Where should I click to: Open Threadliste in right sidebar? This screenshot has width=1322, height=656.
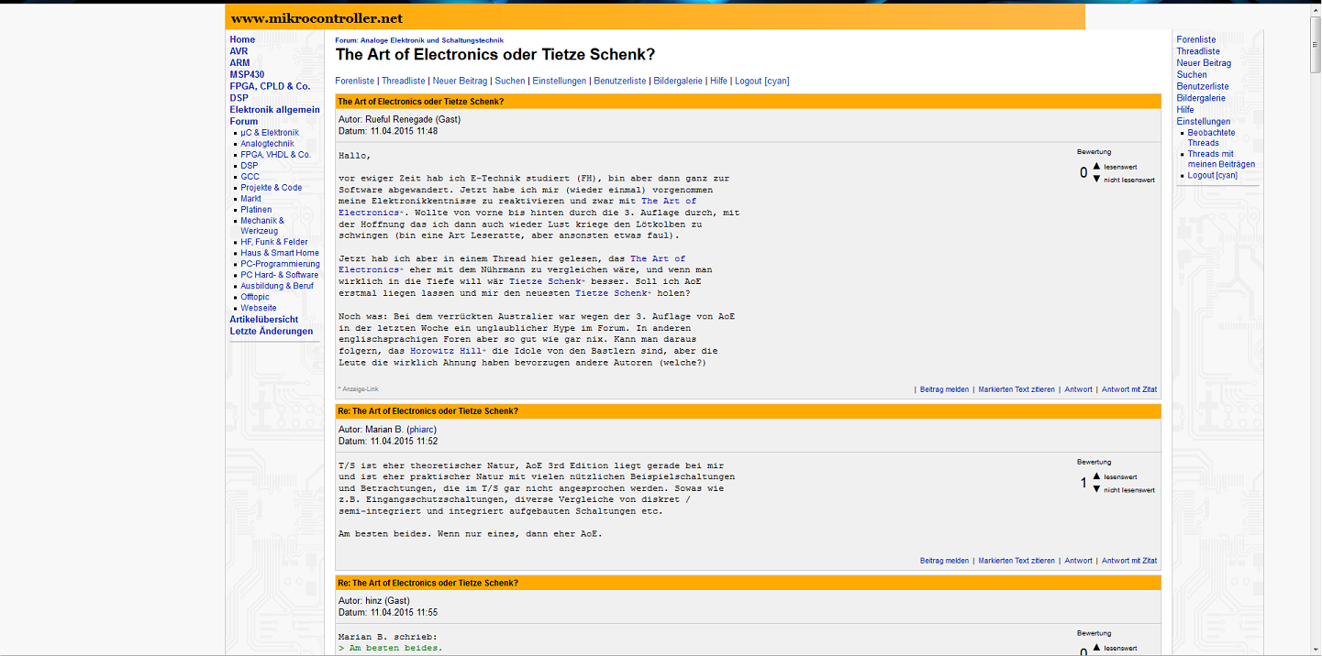click(1198, 51)
